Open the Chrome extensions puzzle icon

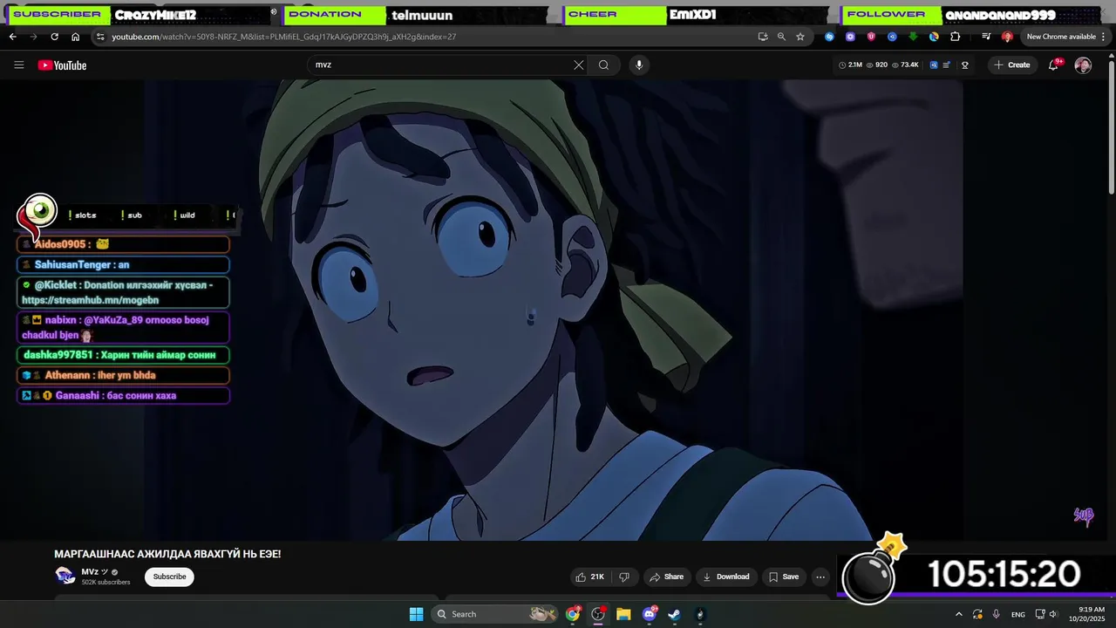(956, 37)
